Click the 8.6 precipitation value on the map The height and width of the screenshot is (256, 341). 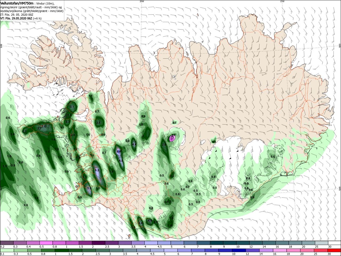119,151
